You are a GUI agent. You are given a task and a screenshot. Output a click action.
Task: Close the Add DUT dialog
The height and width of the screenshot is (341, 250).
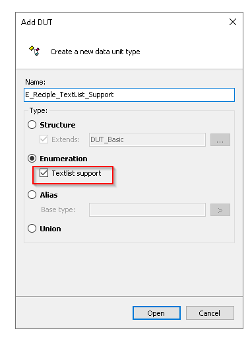[233, 22]
